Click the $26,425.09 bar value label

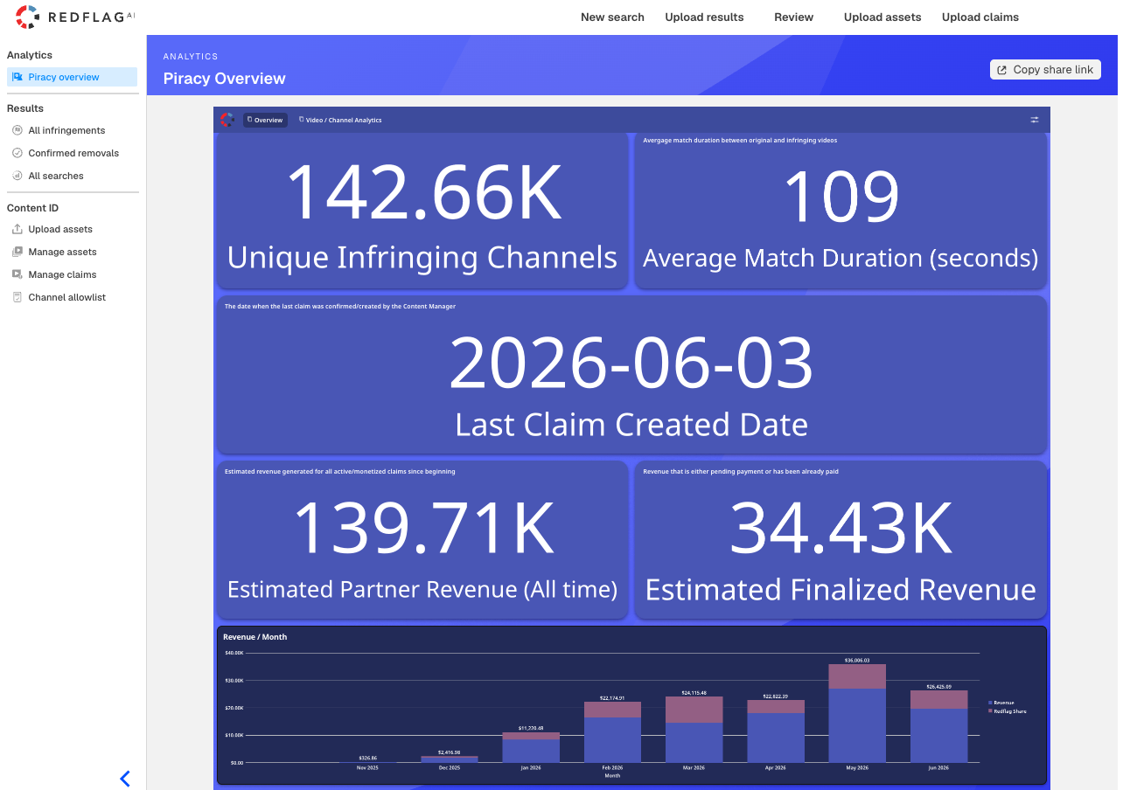click(939, 686)
